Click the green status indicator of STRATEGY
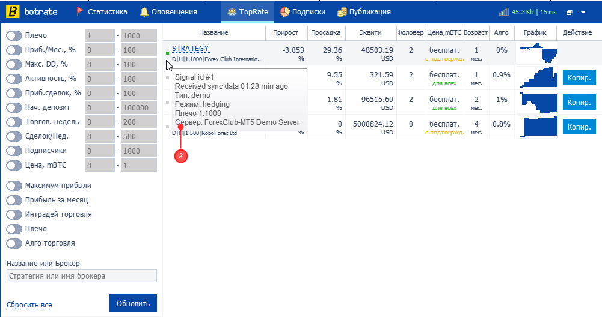The image size is (602, 317). [167, 53]
